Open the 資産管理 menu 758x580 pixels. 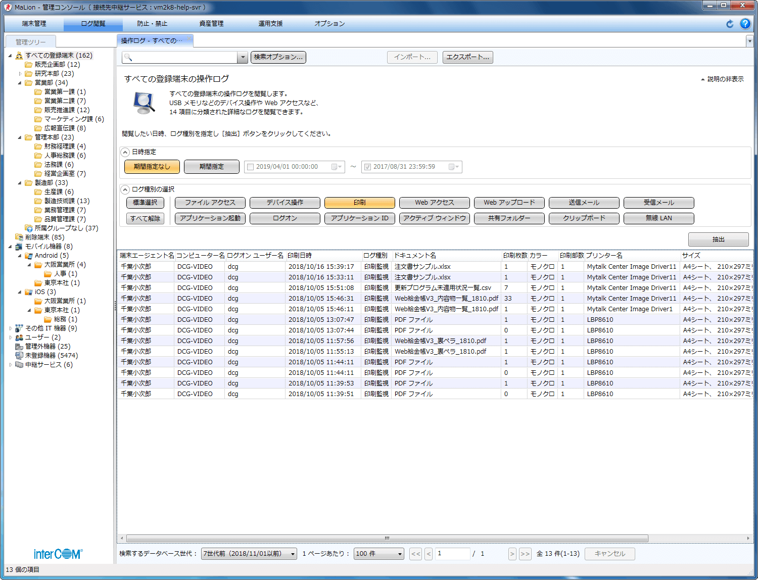point(211,24)
